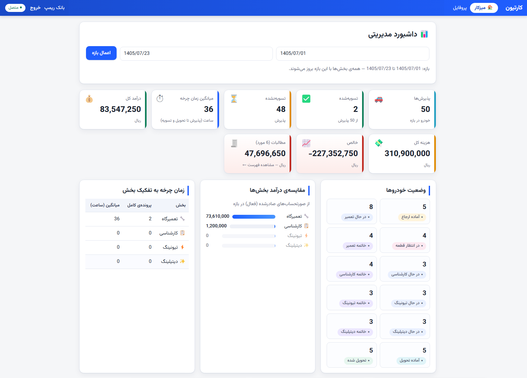Select the آماده تحویل status card
Image resolution: width=527 pixels, height=378 pixels.
click(405, 355)
